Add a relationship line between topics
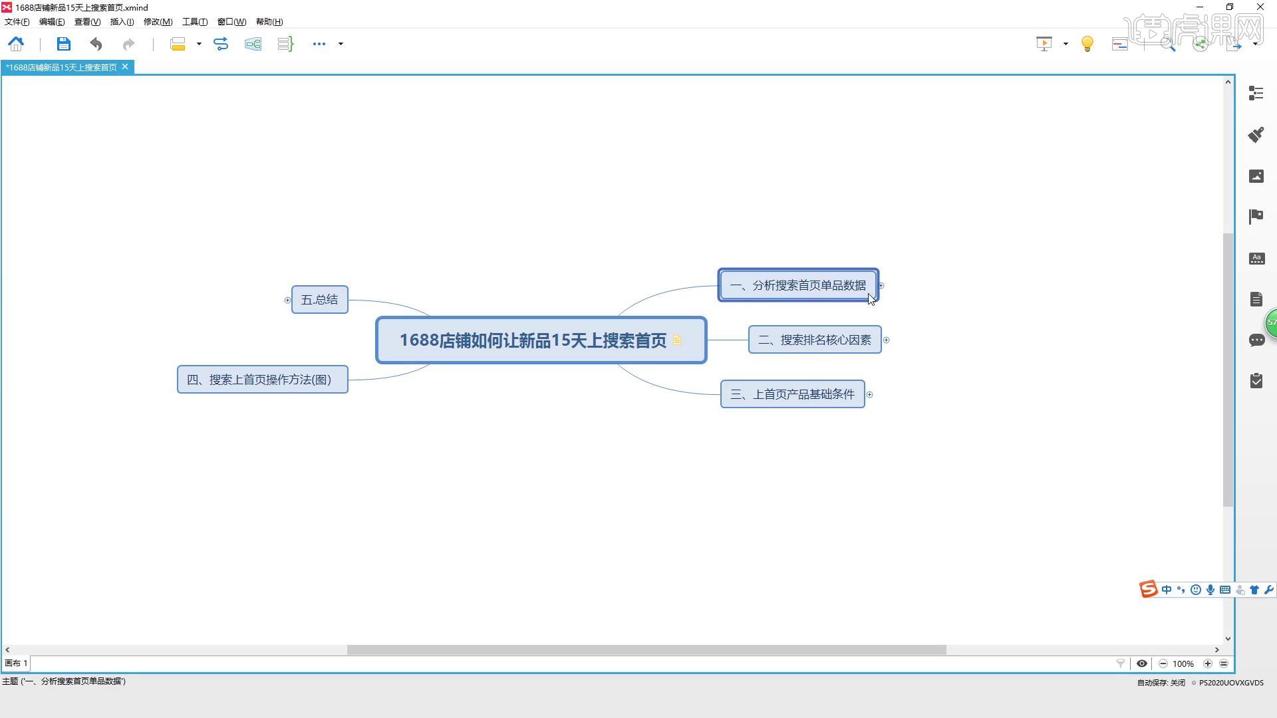The image size is (1277, 718). pos(221,44)
